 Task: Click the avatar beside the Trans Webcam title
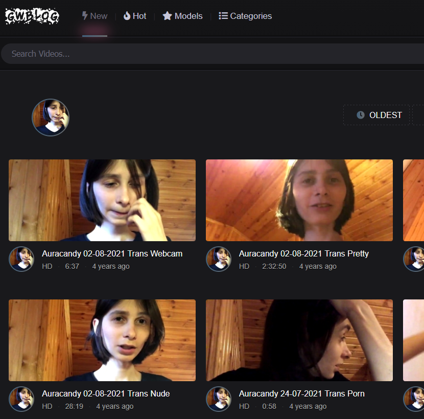[x=21, y=259]
